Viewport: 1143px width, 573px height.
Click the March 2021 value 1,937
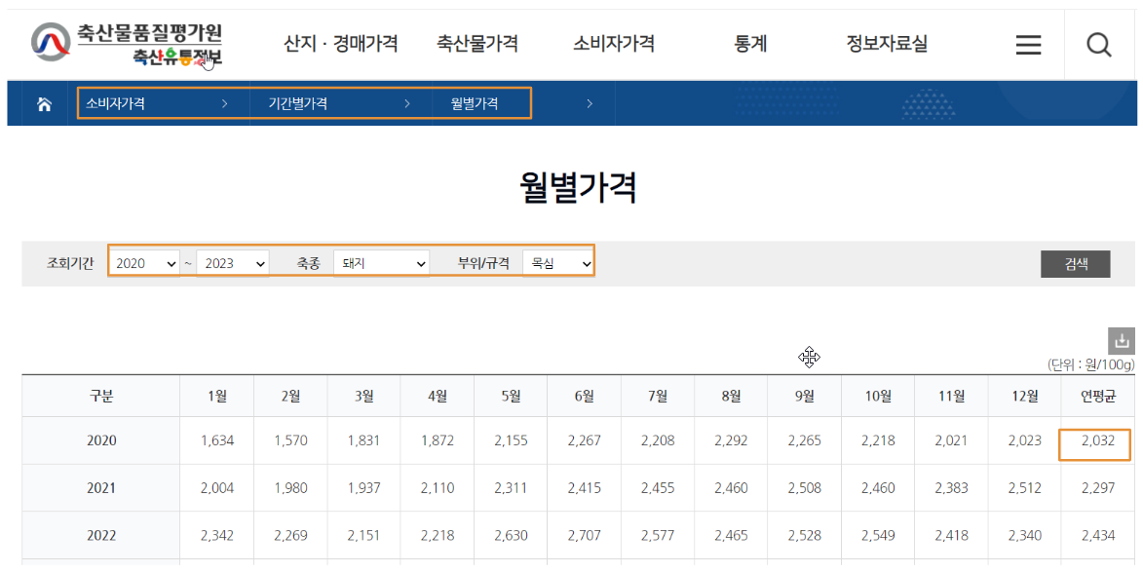pos(363,487)
